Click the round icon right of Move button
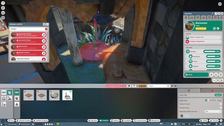The height and width of the screenshot is (126, 224). point(211,75)
